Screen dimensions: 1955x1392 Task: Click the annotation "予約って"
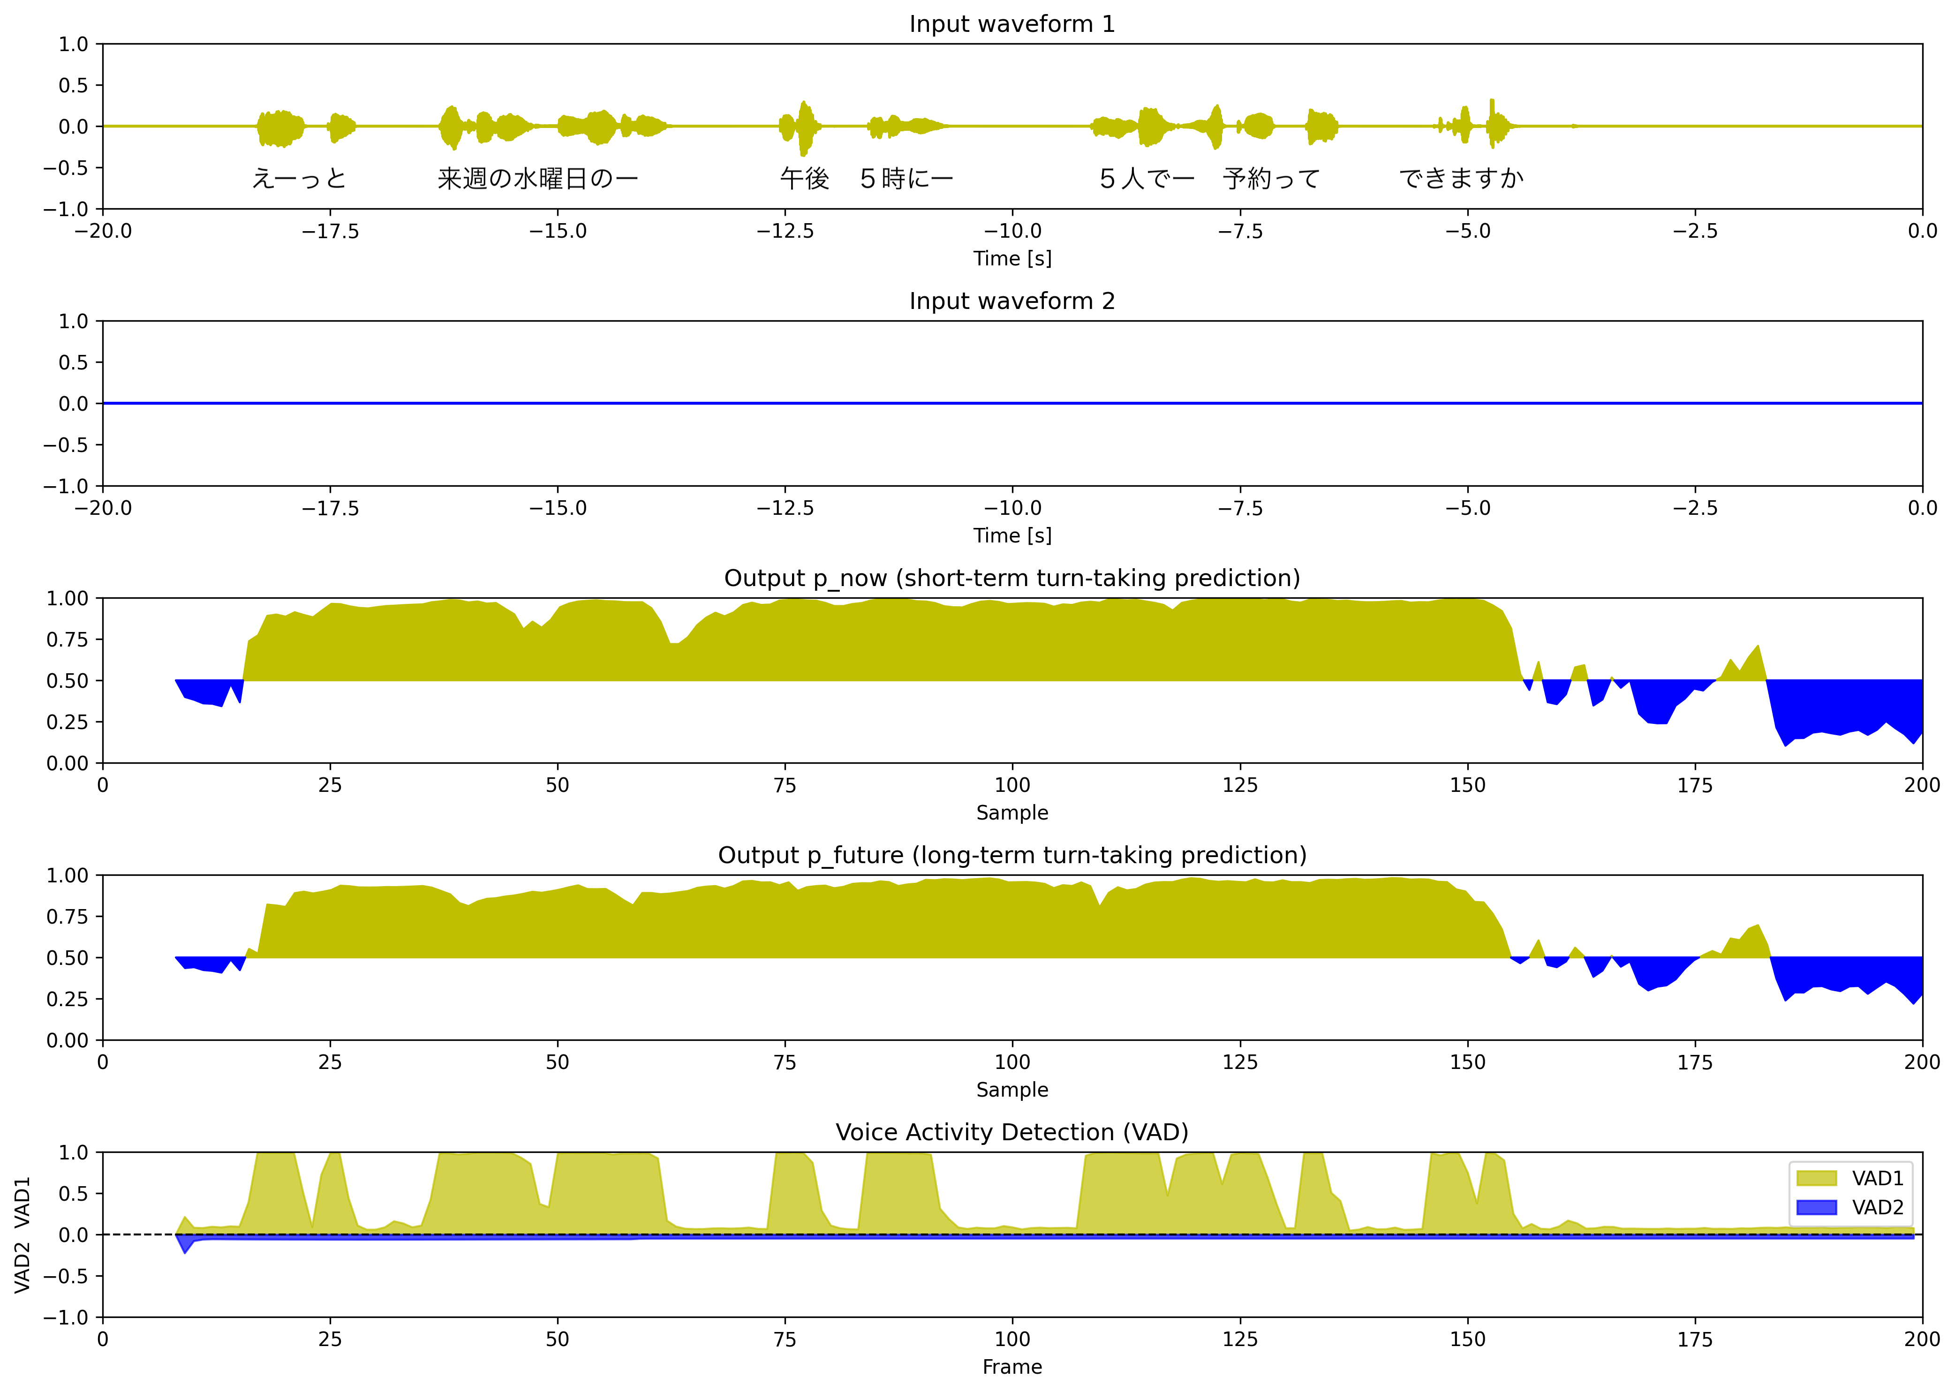click(1272, 178)
